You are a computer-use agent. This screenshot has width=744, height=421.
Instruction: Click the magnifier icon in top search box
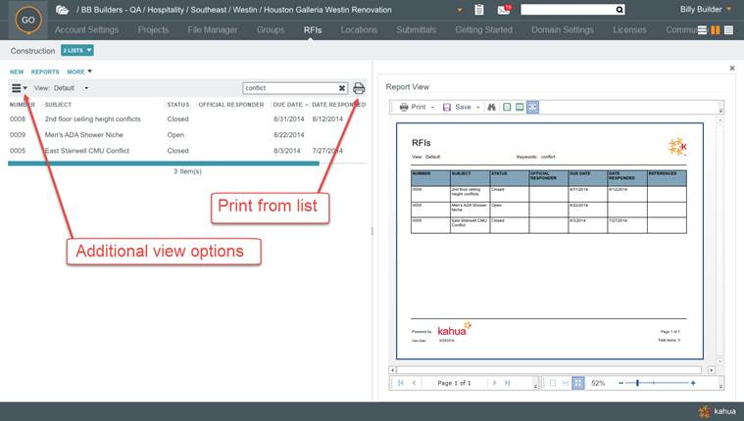(620, 10)
